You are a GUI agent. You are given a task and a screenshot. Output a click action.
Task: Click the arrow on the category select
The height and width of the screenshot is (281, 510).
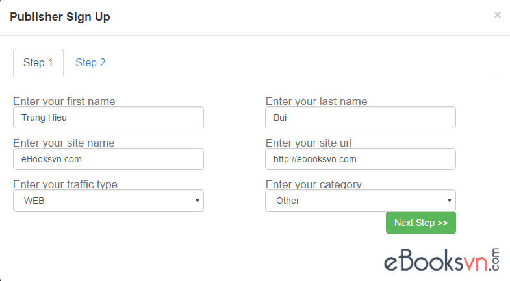click(x=450, y=201)
